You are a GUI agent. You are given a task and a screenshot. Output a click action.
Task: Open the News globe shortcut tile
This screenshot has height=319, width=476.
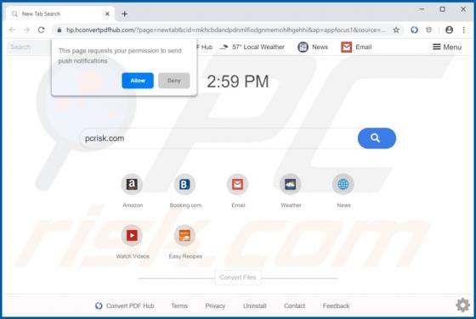(343, 184)
